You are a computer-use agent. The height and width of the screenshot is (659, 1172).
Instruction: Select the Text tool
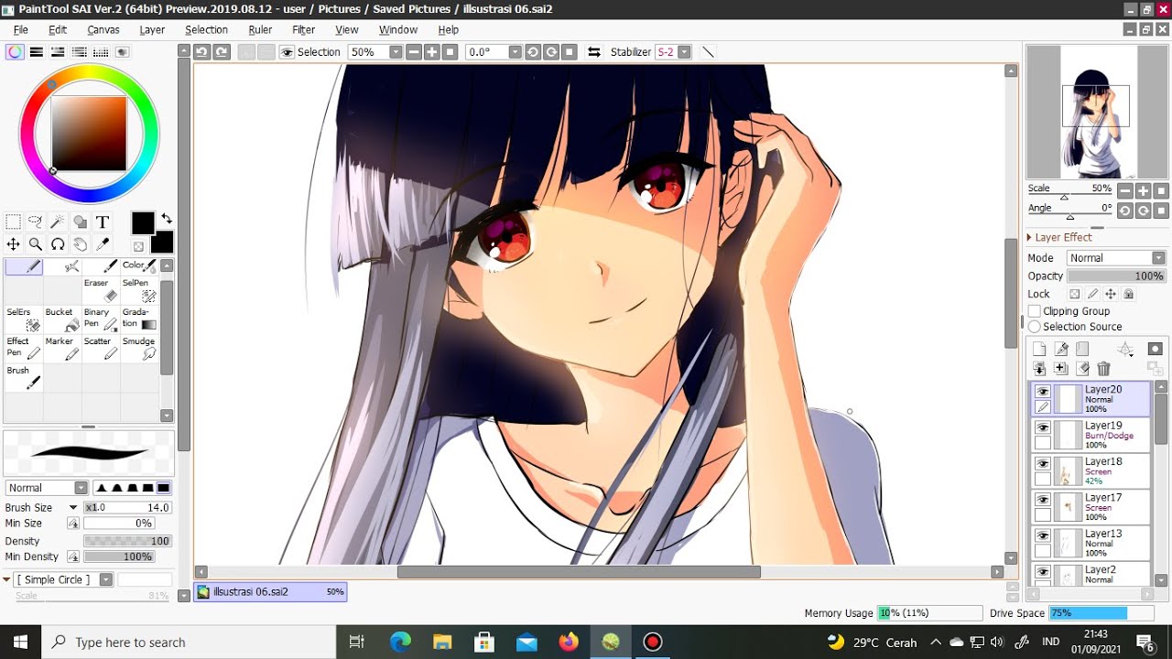(103, 221)
